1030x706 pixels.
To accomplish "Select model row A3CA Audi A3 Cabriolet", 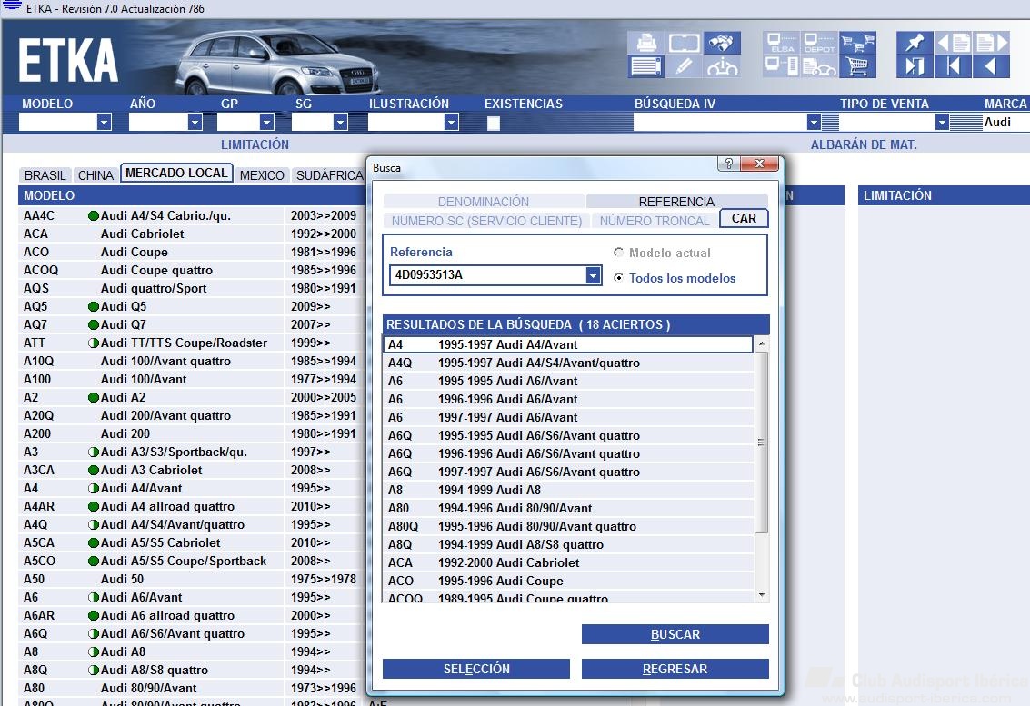I will [191, 471].
